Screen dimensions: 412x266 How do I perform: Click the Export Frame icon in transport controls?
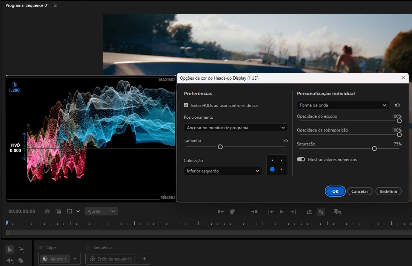pyautogui.click(x=309, y=212)
